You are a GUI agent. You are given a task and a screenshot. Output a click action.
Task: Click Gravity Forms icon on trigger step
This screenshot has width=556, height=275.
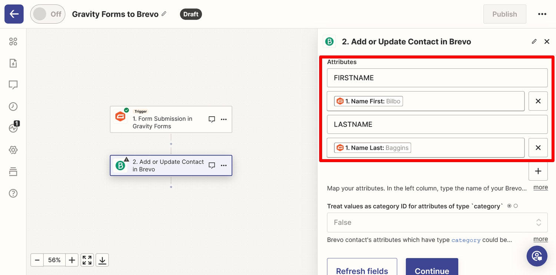point(120,117)
